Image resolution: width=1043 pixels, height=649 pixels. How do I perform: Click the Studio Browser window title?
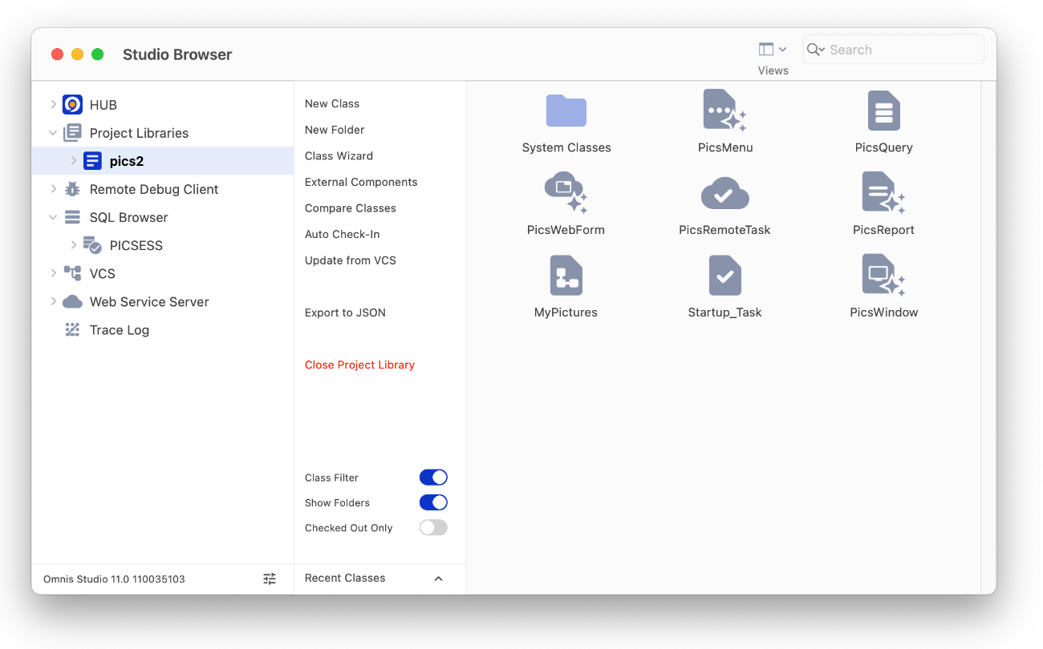coord(177,54)
